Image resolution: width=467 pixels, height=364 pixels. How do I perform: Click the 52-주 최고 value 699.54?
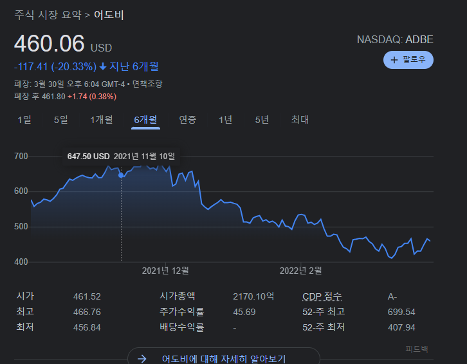click(401, 312)
